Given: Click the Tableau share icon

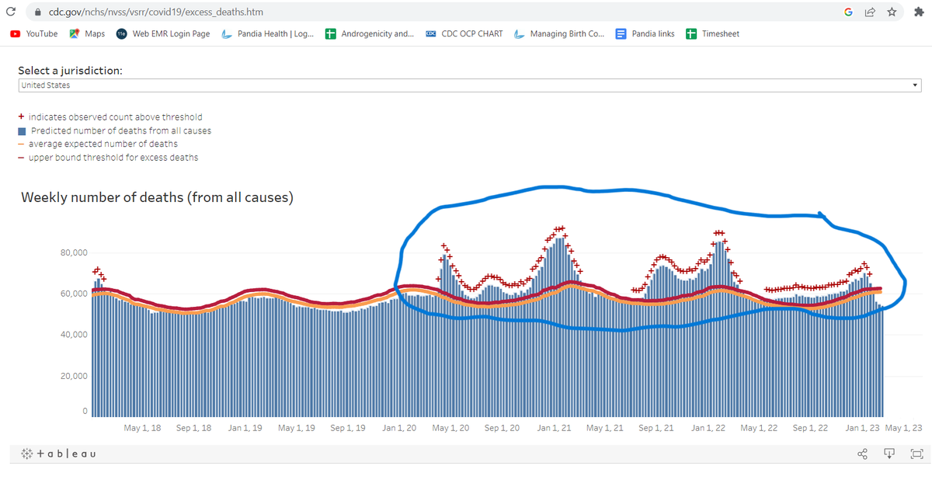Looking at the screenshot, I should [862, 454].
